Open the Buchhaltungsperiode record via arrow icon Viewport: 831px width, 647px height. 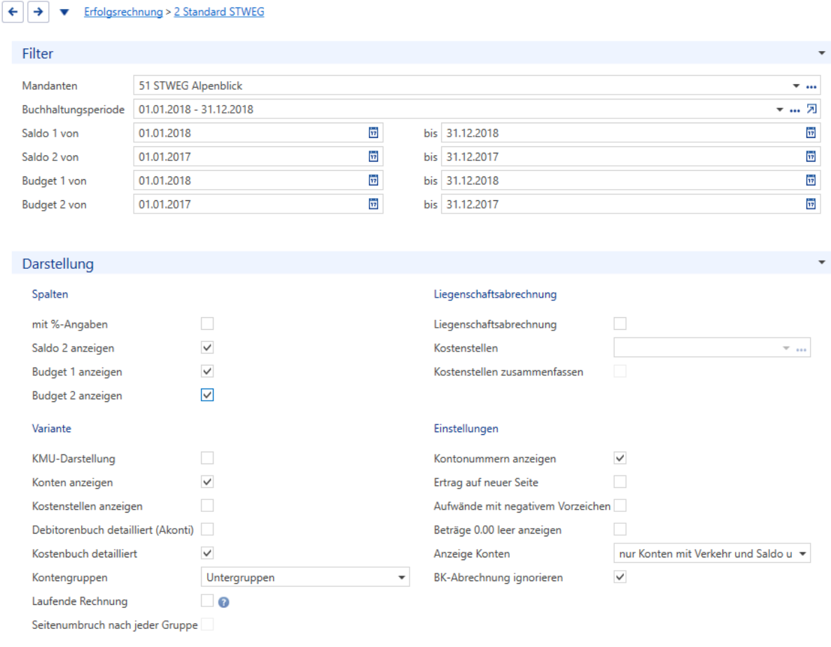pyautogui.click(x=811, y=109)
